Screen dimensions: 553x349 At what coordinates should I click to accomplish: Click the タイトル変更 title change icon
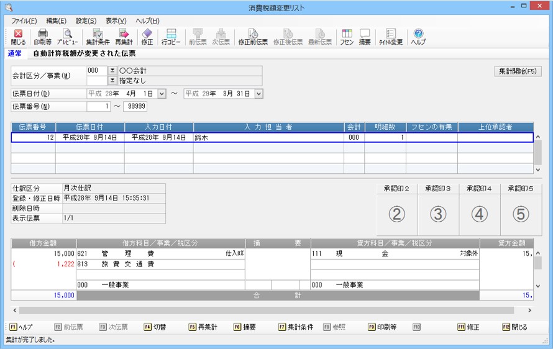point(391,37)
